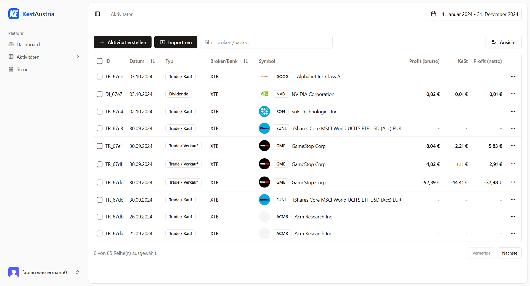Open row actions menu for TR_67df
530x286 pixels.
coord(513,164)
